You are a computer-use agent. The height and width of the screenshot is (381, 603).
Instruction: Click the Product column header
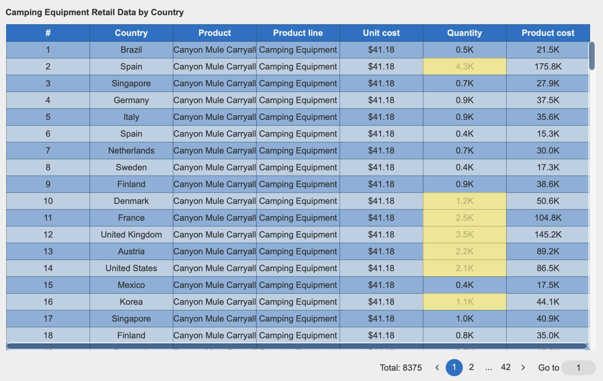(x=214, y=33)
